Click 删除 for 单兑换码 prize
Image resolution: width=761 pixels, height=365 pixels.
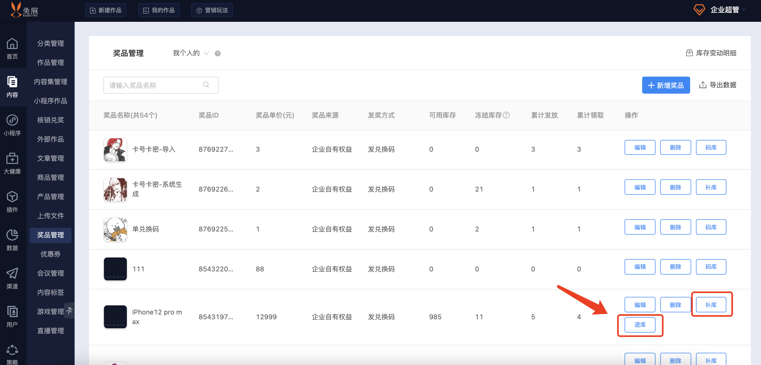pos(675,227)
